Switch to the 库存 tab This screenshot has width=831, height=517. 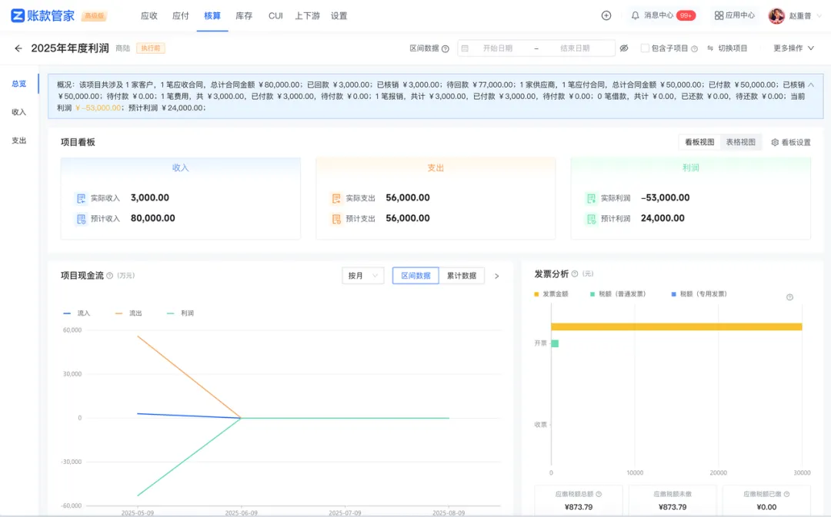(x=244, y=15)
